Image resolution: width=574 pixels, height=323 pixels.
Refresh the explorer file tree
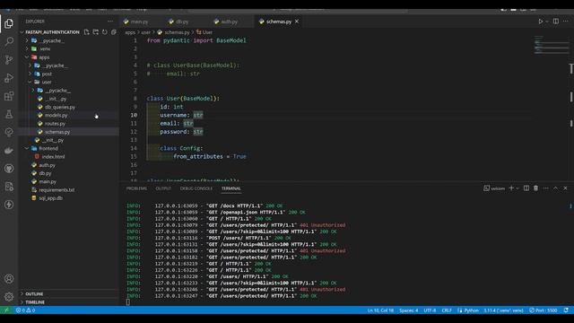[105, 32]
